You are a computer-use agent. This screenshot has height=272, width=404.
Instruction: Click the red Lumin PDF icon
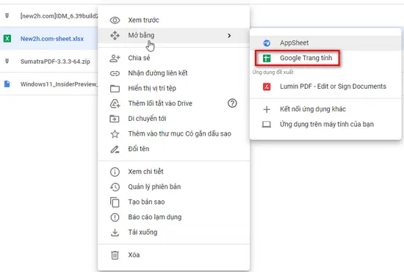[267, 87]
